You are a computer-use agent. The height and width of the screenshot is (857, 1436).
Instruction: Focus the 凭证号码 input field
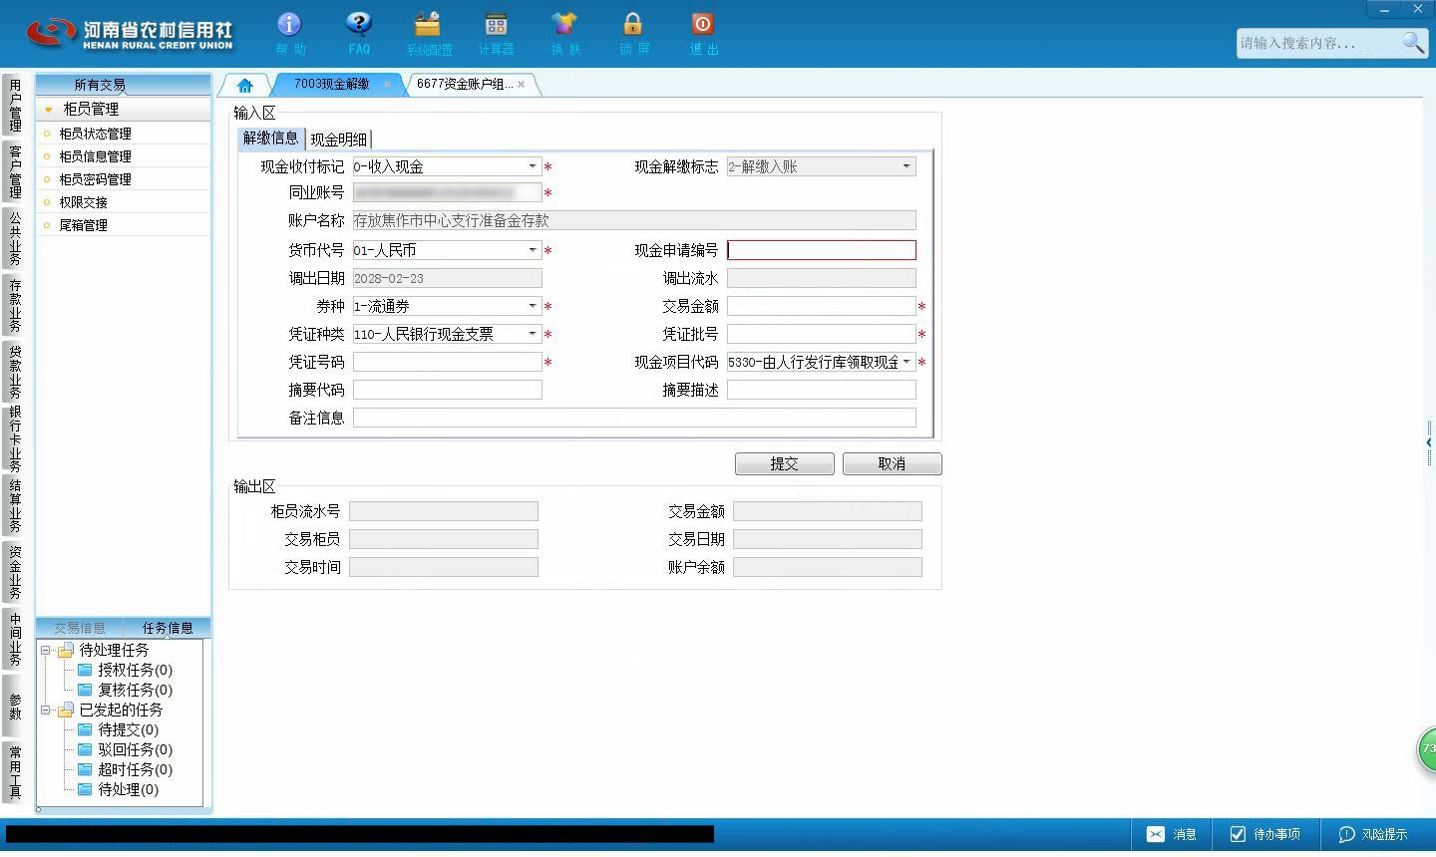coord(448,362)
